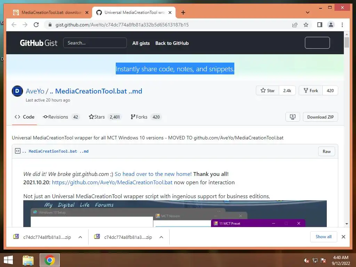Viewport: 356px width, 267px height.
Task: Click the page vertical scrollbar thumb
Action: point(347,42)
